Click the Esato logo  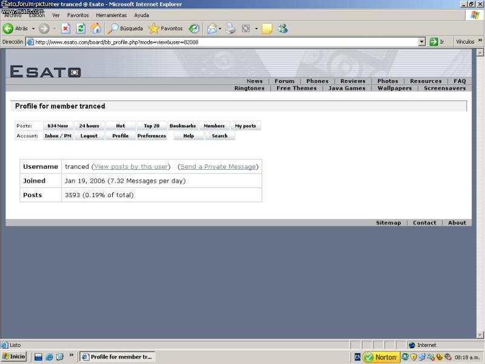coord(45,72)
